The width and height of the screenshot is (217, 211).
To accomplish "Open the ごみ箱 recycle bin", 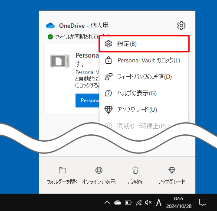I will pyautogui.click(x=135, y=176).
